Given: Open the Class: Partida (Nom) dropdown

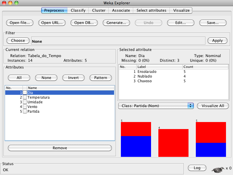Looking at the screenshot, I should pyautogui.click(x=156, y=106).
